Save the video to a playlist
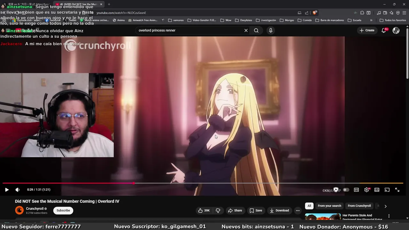Screen dimensions: 409x230 point(256,211)
